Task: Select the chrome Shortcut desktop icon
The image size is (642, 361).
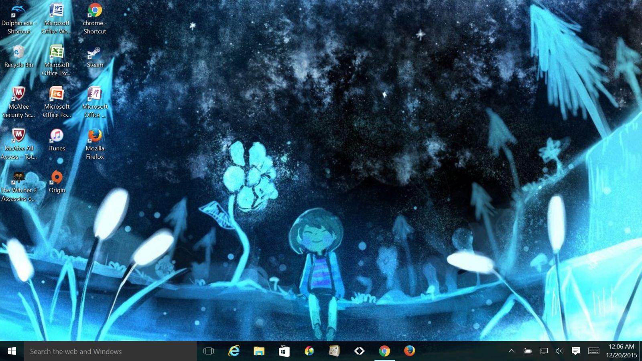Action: point(95,19)
